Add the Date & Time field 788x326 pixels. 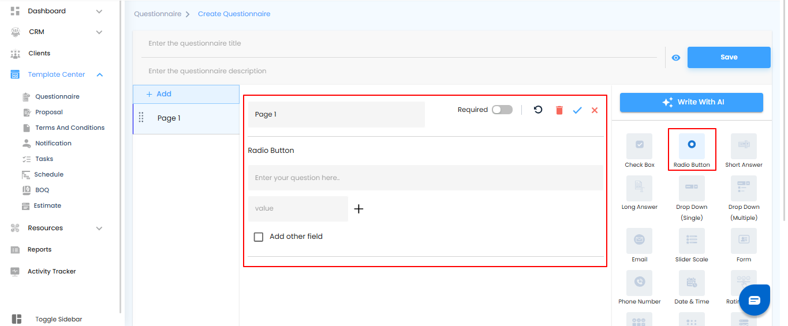(691, 283)
